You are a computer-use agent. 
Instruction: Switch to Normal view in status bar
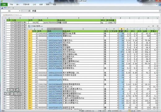129,111
